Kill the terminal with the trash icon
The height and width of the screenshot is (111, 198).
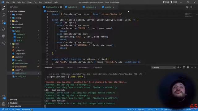coord(188,68)
